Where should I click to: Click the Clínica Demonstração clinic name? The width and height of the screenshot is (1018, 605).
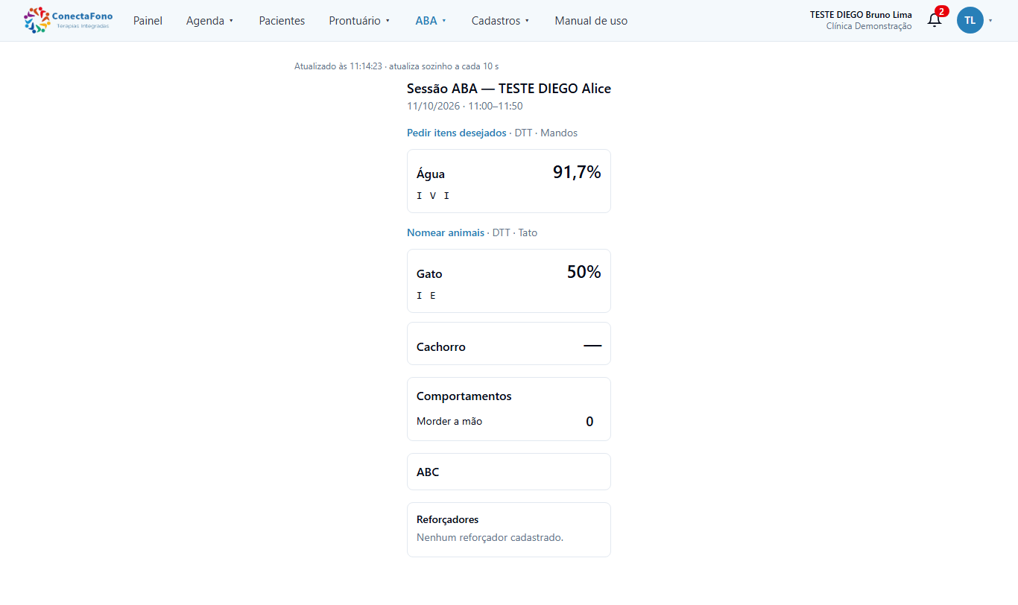(869, 26)
